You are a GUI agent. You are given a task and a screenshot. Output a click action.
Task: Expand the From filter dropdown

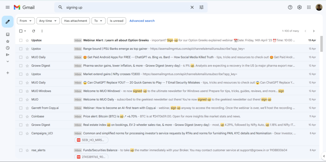pos(26,21)
